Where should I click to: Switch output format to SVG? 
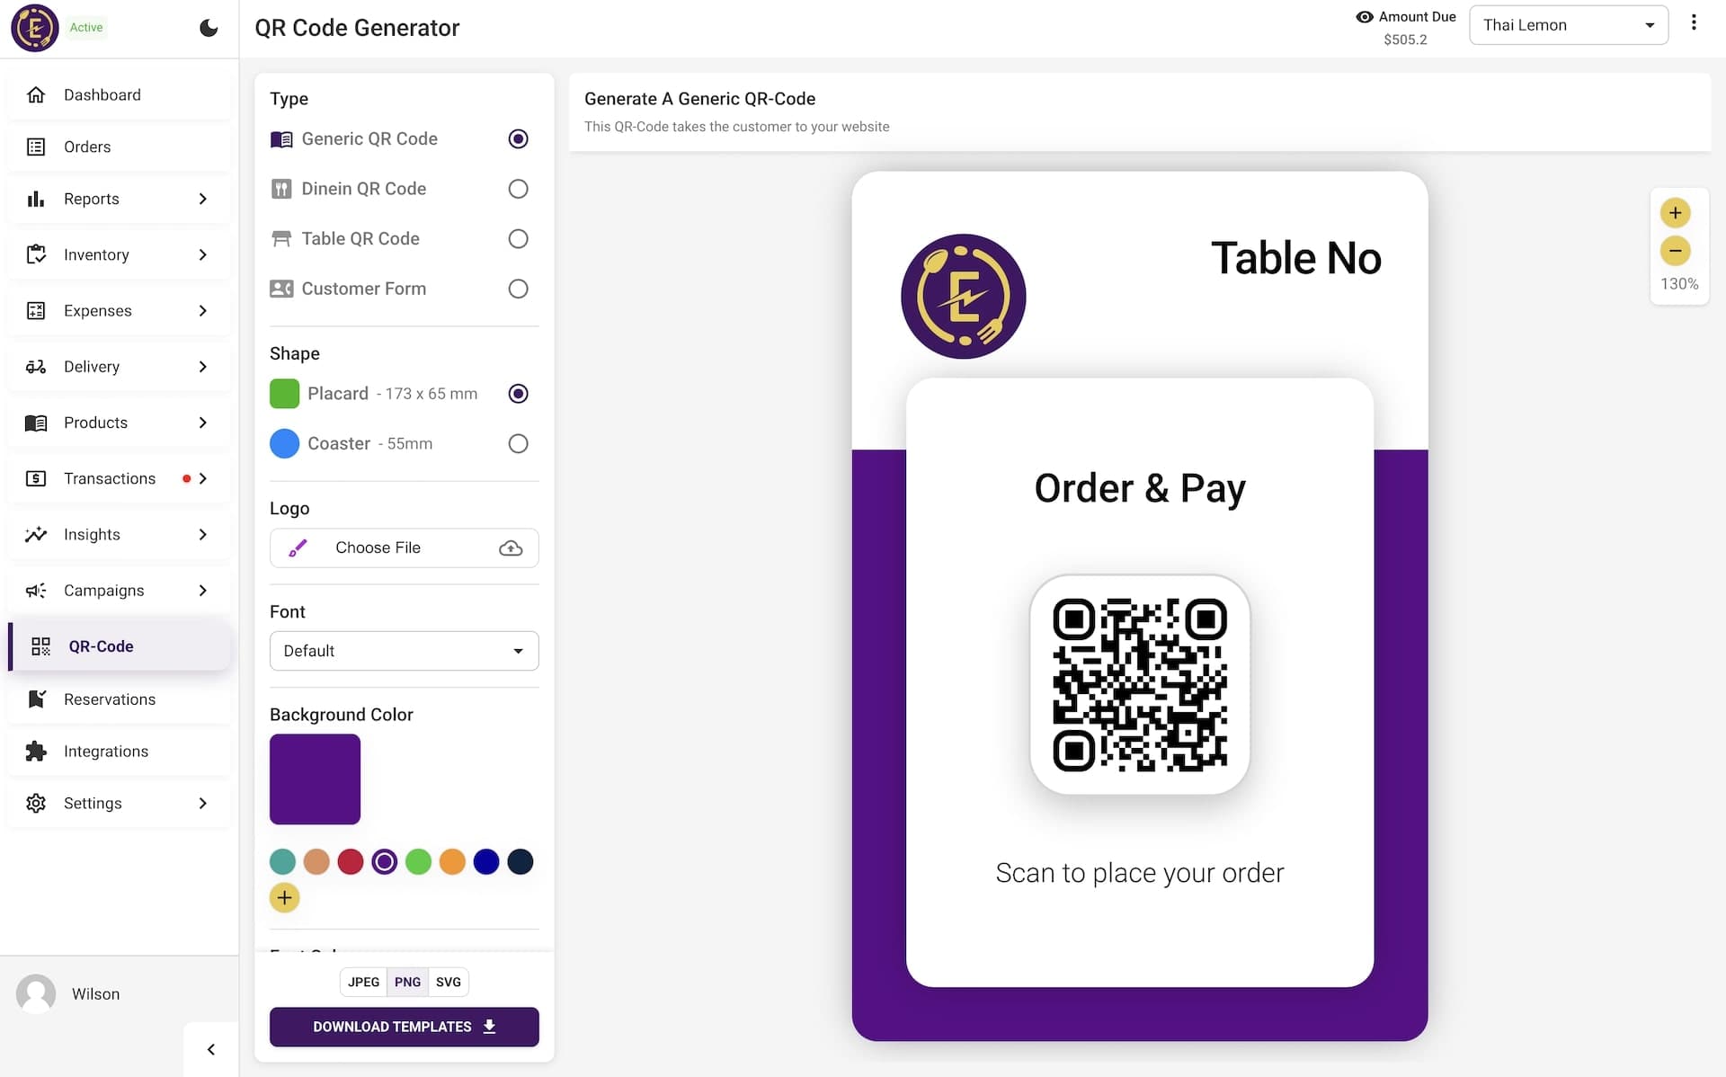[448, 982]
